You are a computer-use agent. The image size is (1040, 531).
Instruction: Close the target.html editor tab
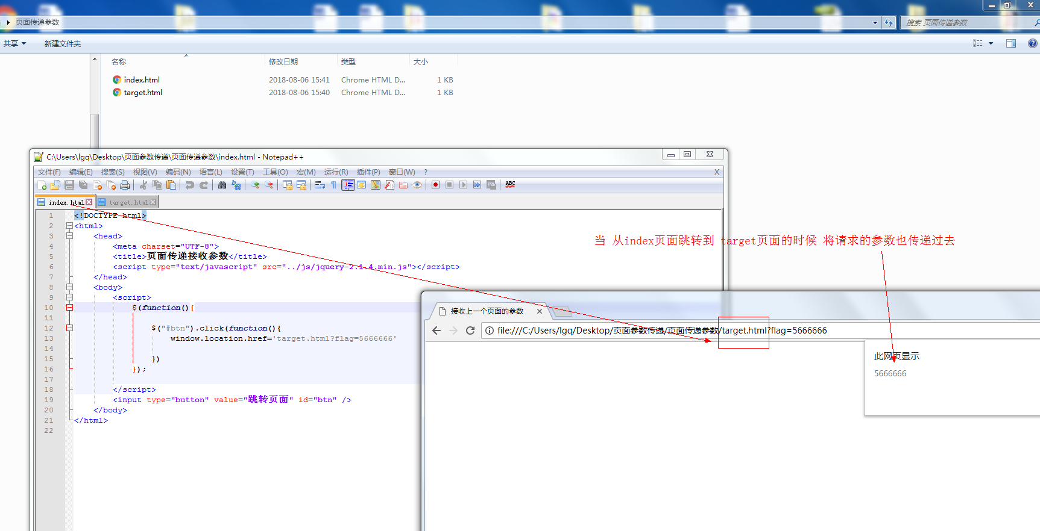153,202
